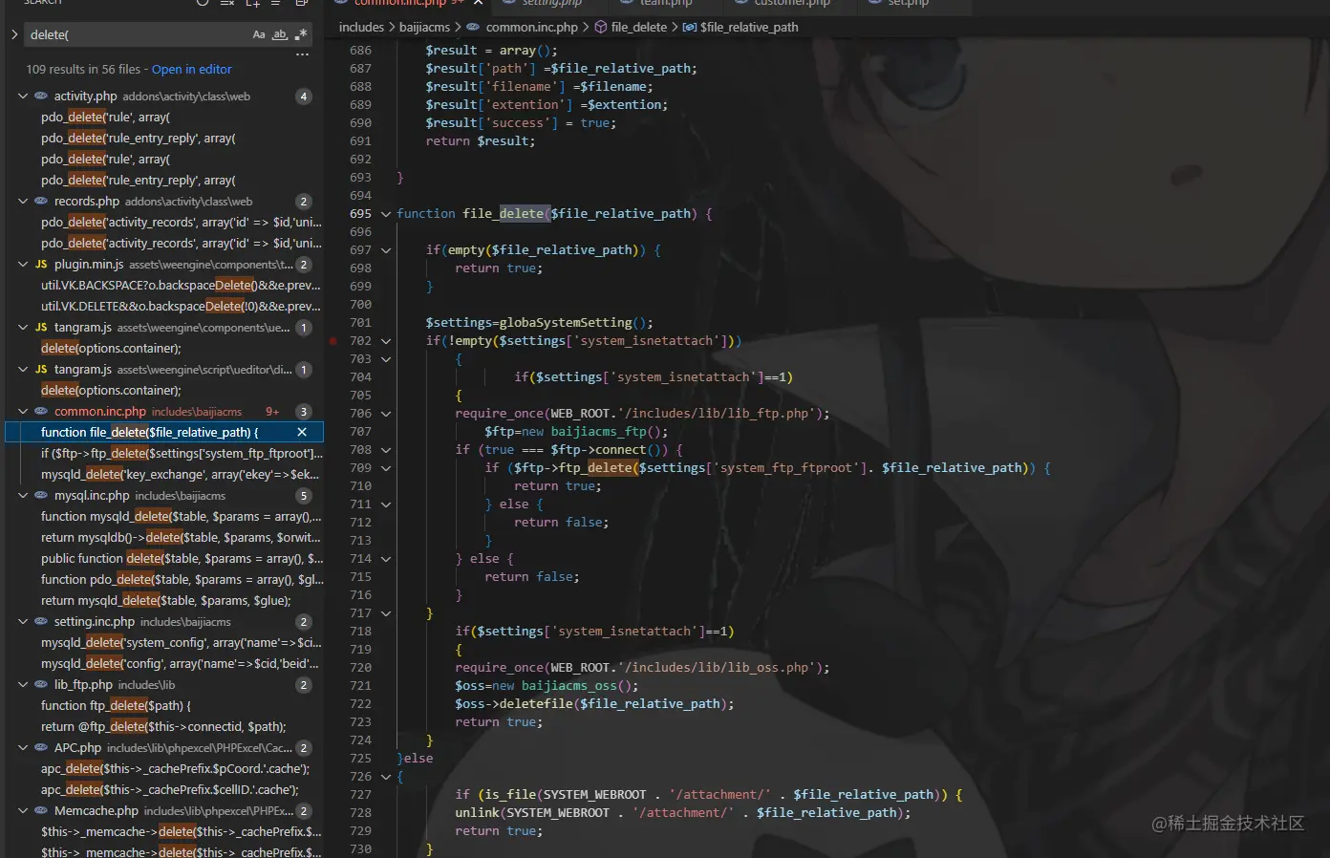
Task: Click PHP file icon of records.php
Action: 41,202
